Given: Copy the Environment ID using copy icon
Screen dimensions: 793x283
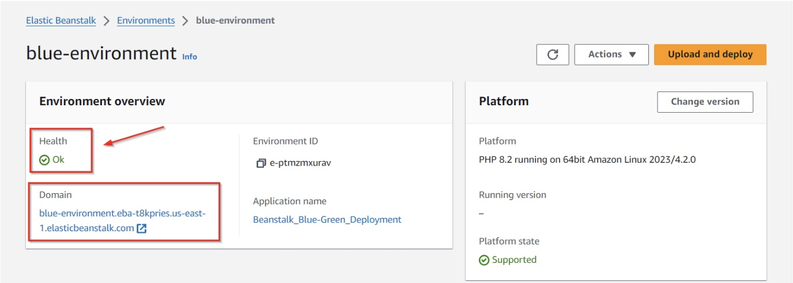Looking at the screenshot, I should coord(261,163).
